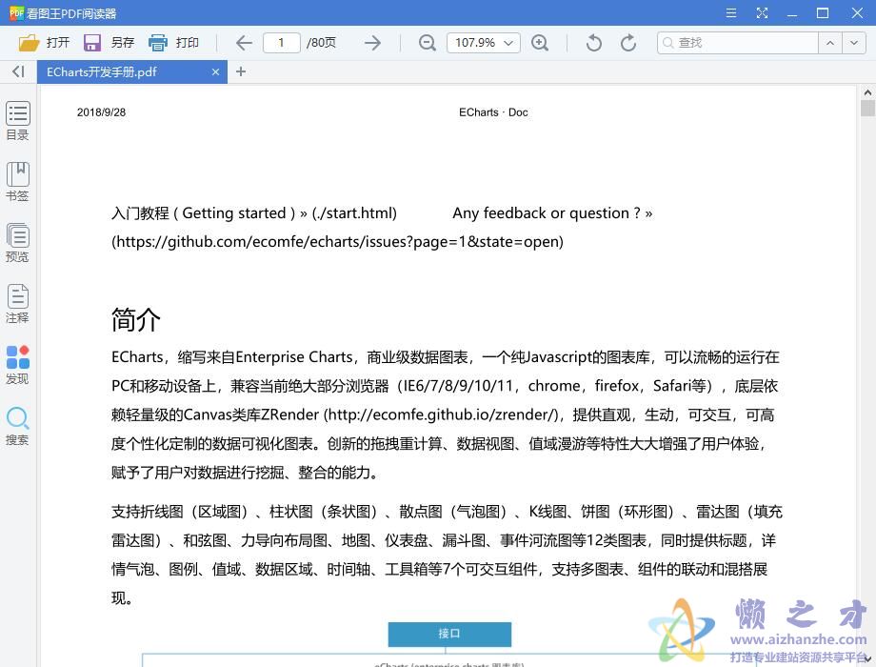
Task: Close the ECharts开发手册.pdf tab
Action: [215, 72]
